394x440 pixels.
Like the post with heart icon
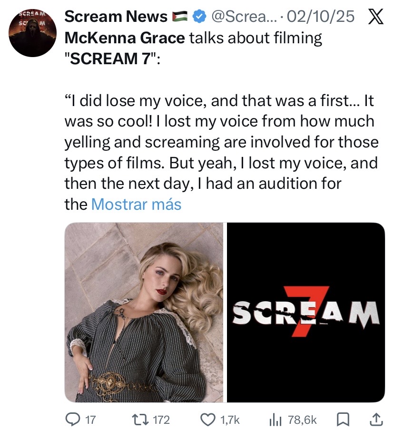point(207,420)
